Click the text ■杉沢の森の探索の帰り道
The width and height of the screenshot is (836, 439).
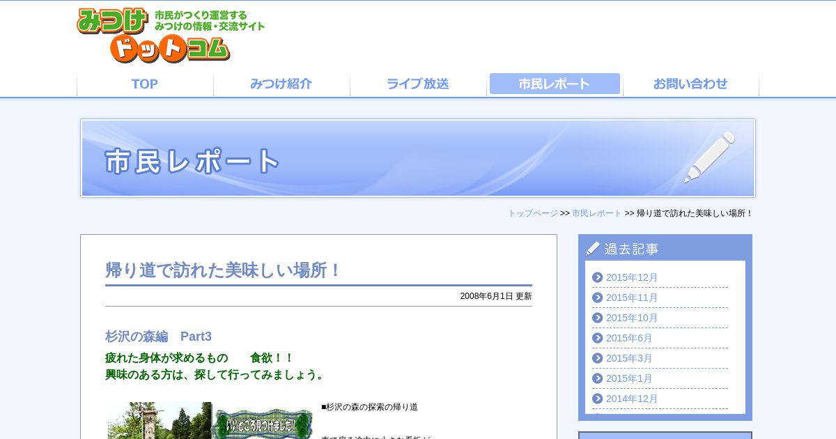tap(369, 407)
